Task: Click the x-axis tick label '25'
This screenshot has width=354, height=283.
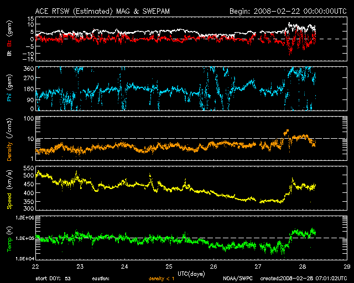Action: 169,266
